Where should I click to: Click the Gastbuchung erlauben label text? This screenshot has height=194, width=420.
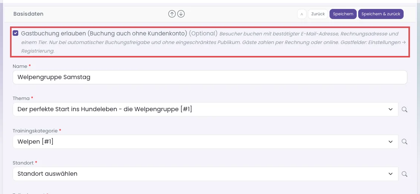pyautogui.click(x=104, y=34)
